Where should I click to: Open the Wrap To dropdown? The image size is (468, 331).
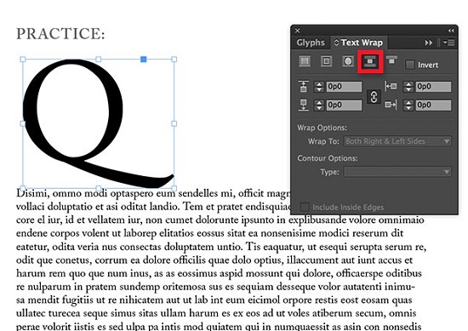(x=397, y=141)
